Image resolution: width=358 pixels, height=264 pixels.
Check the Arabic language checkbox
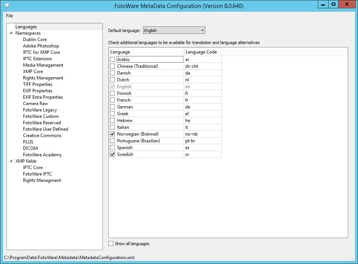[x=112, y=60]
